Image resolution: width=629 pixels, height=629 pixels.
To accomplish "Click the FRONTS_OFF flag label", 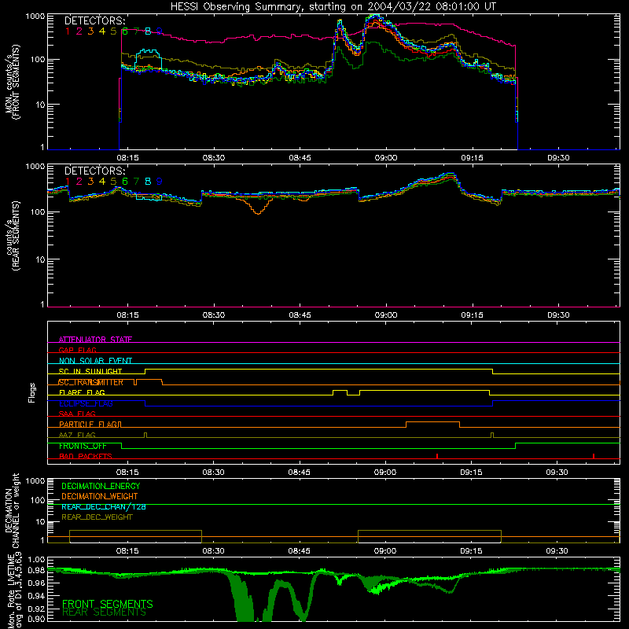I will [x=83, y=446].
